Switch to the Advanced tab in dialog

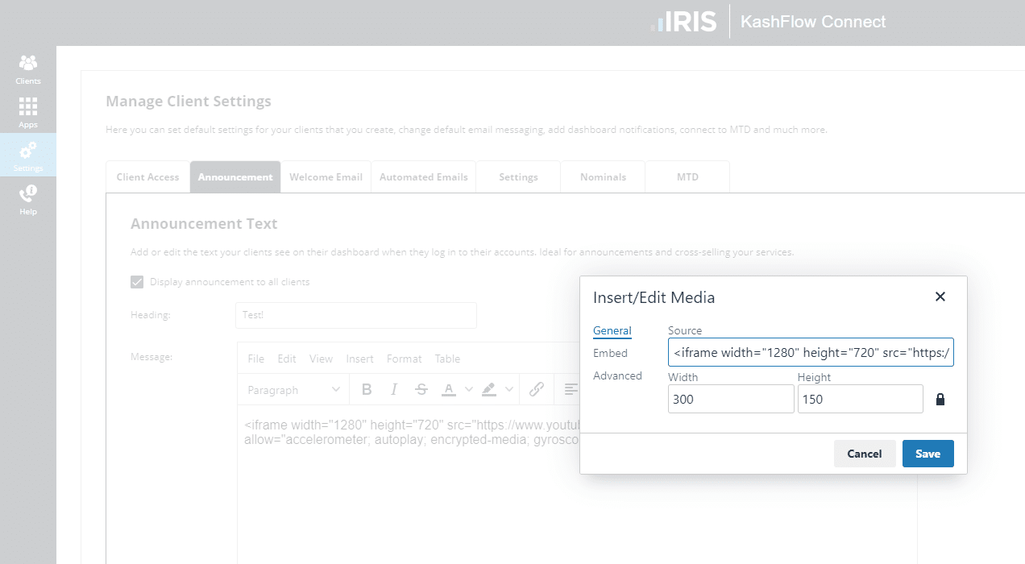[x=617, y=375]
